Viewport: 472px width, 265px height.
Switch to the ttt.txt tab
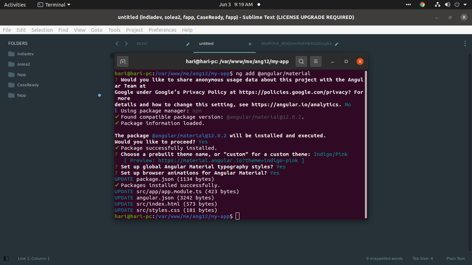click(142, 44)
